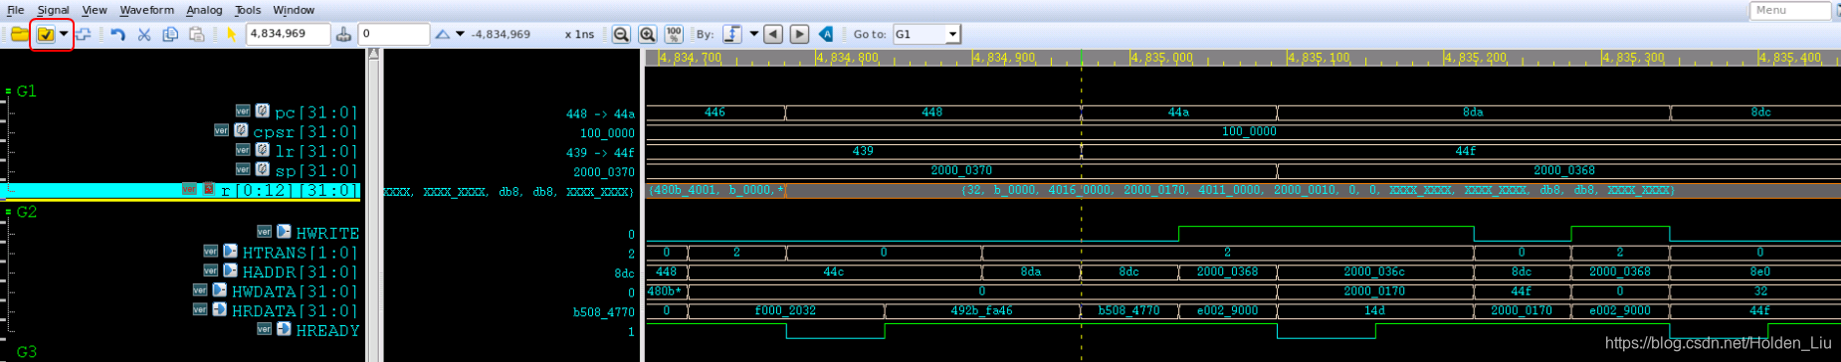Click the red array icon beside r[0:12][31:0]
The width and height of the screenshot is (1841, 362).
point(209,189)
